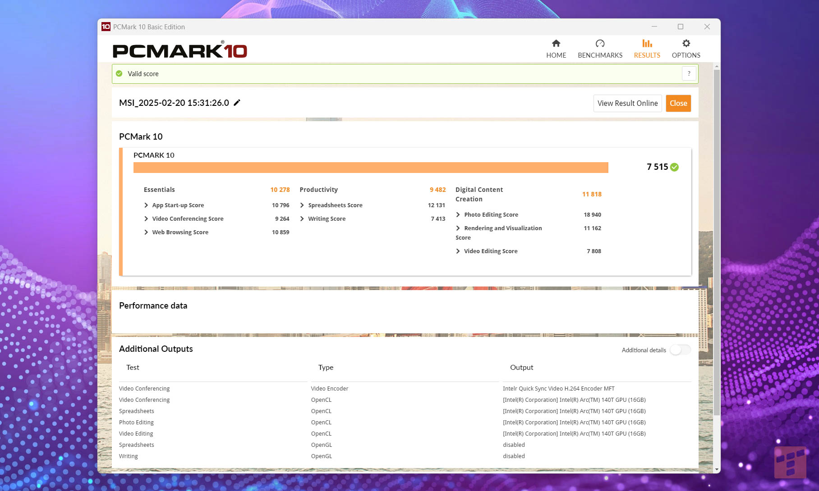
Task: Click disabled output in the Writing row
Action: click(514, 456)
